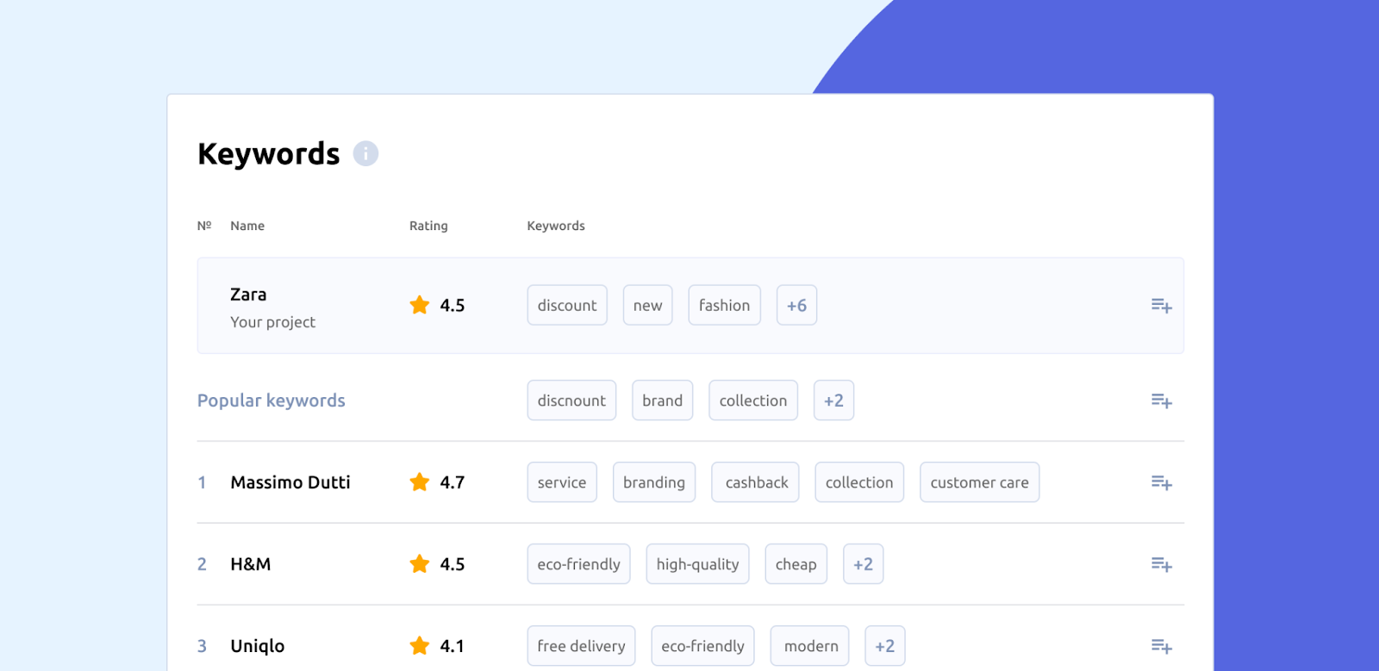Click the Popular keywords label

[x=271, y=401]
